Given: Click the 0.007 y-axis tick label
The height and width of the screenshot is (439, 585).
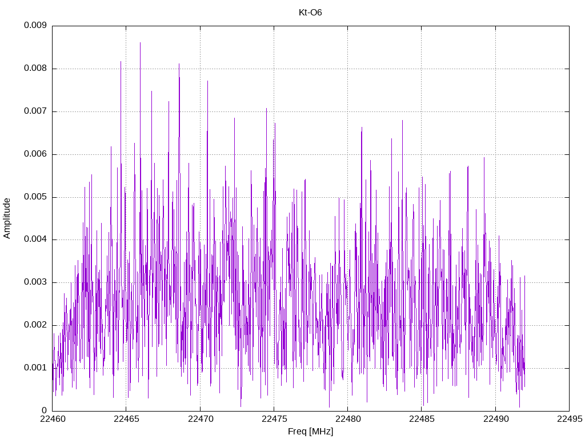Looking at the screenshot, I should pyautogui.click(x=35, y=111).
